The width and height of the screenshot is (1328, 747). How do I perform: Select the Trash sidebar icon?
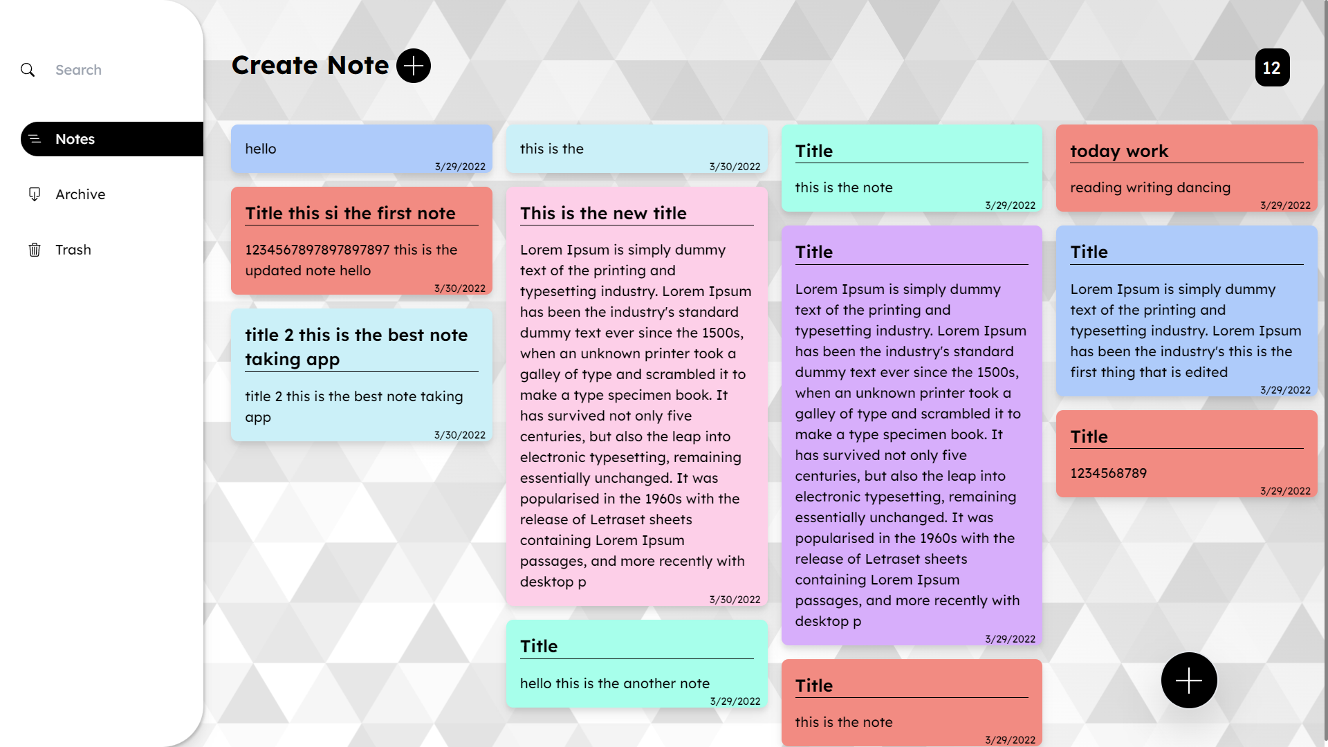tap(35, 249)
